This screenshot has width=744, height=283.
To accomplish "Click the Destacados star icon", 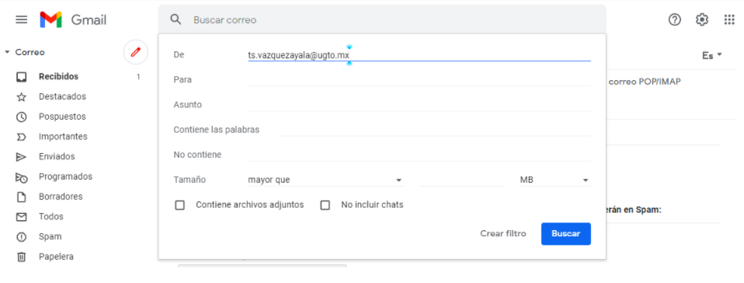I will click(x=21, y=97).
